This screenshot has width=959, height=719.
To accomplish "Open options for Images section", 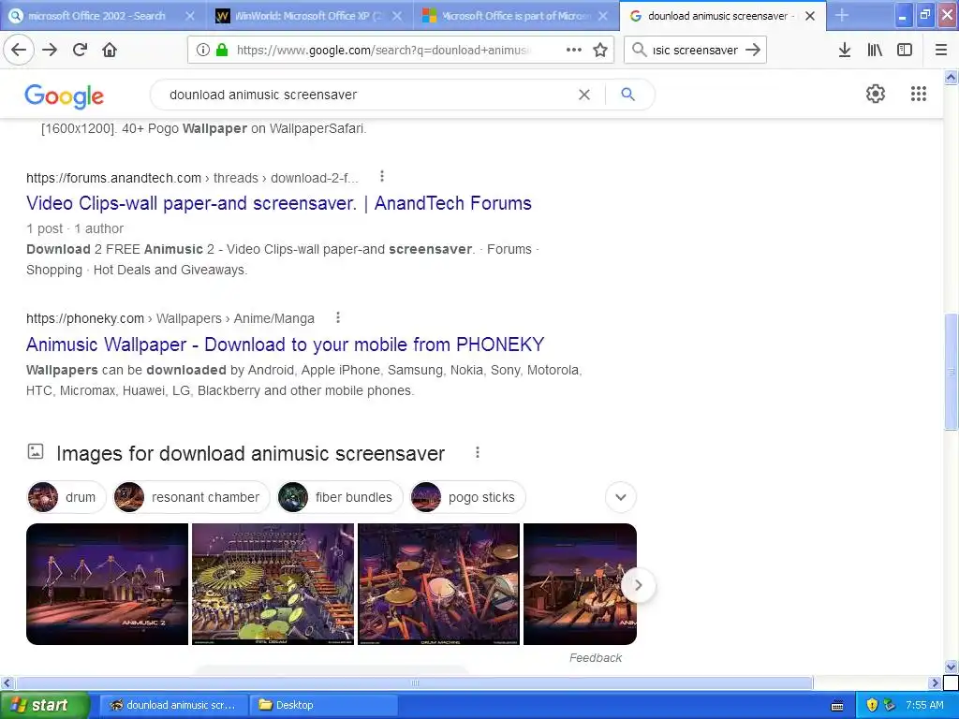I will click(x=477, y=452).
